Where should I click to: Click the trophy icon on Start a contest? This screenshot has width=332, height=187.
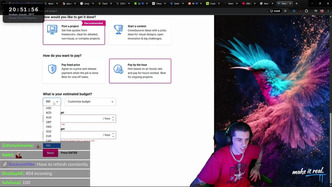click(x=119, y=30)
